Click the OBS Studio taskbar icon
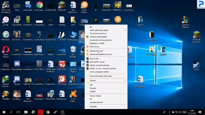Image resolution: width=205 pixels, height=115 pixels. [x=63, y=112]
